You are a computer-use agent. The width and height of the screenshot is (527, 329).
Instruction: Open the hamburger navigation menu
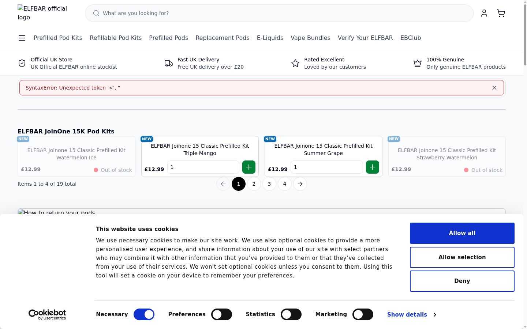(x=22, y=38)
